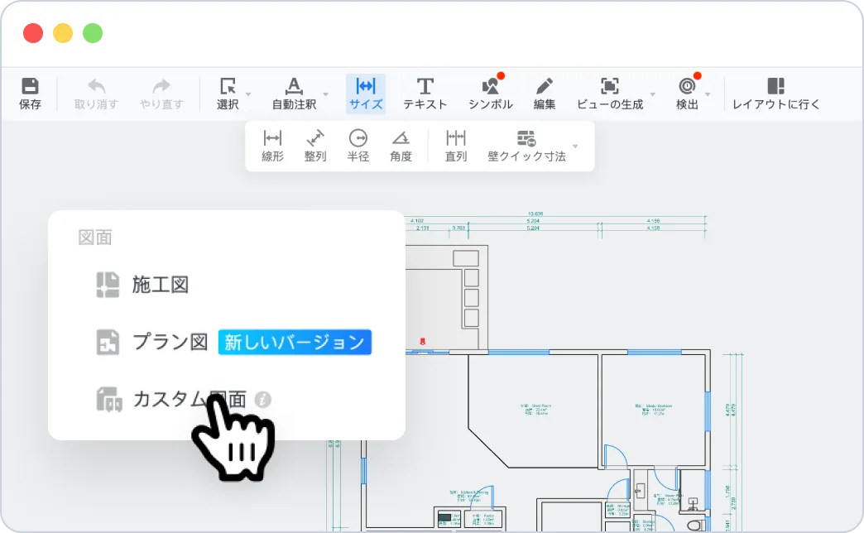Viewport: 864px width, 533px height.
Task: Select the 角度 angle dimension tool
Action: point(401,146)
